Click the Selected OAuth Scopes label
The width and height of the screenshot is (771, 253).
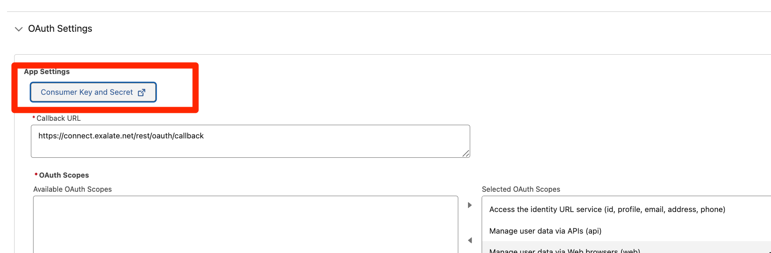[x=520, y=189]
